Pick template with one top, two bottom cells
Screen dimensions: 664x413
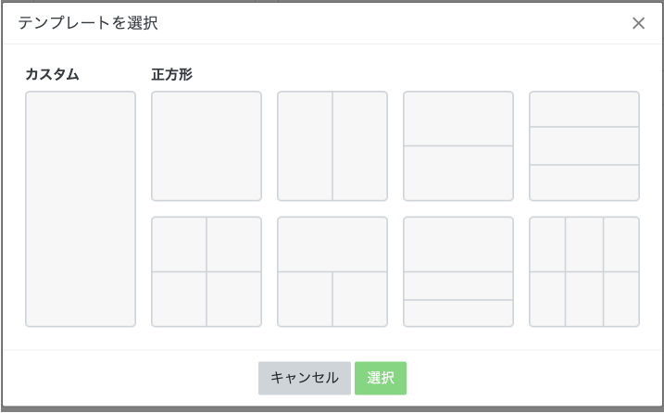[332, 271]
